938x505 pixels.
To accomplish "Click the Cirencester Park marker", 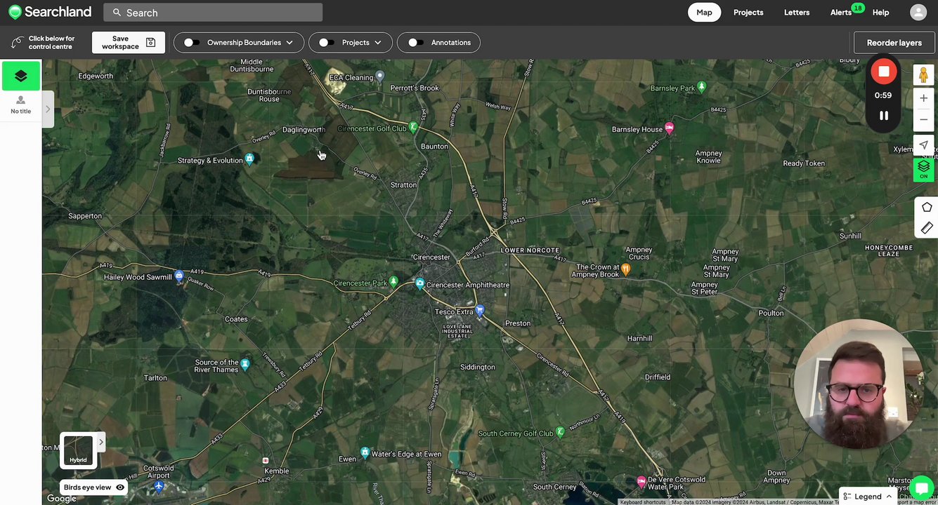I will coord(393,281).
